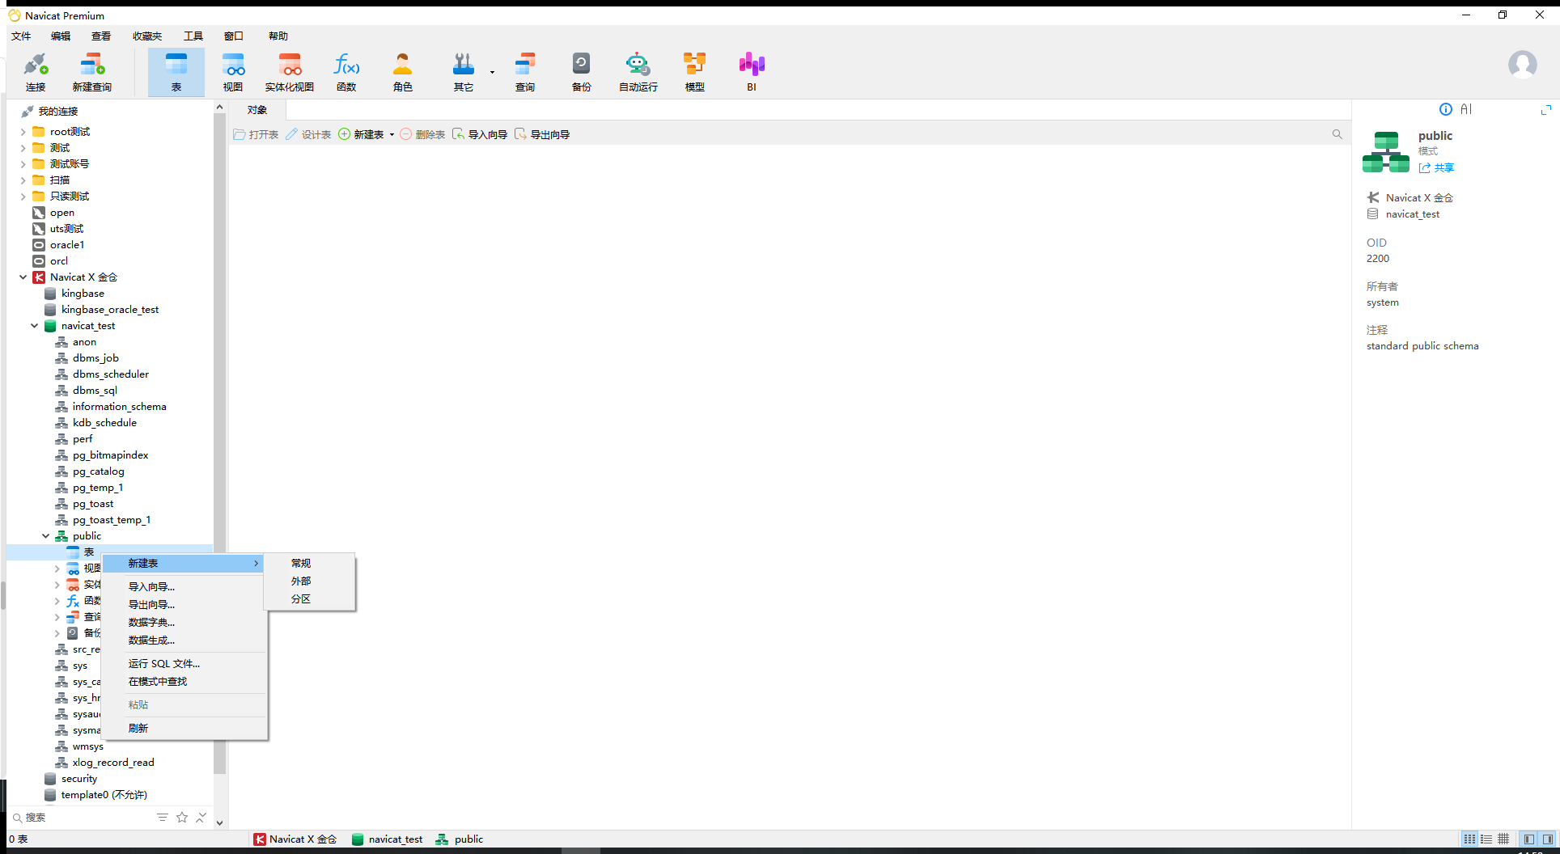This screenshot has height=854, width=1560.
Task: Select 导入向导... in the context menu
Action: pos(185,587)
